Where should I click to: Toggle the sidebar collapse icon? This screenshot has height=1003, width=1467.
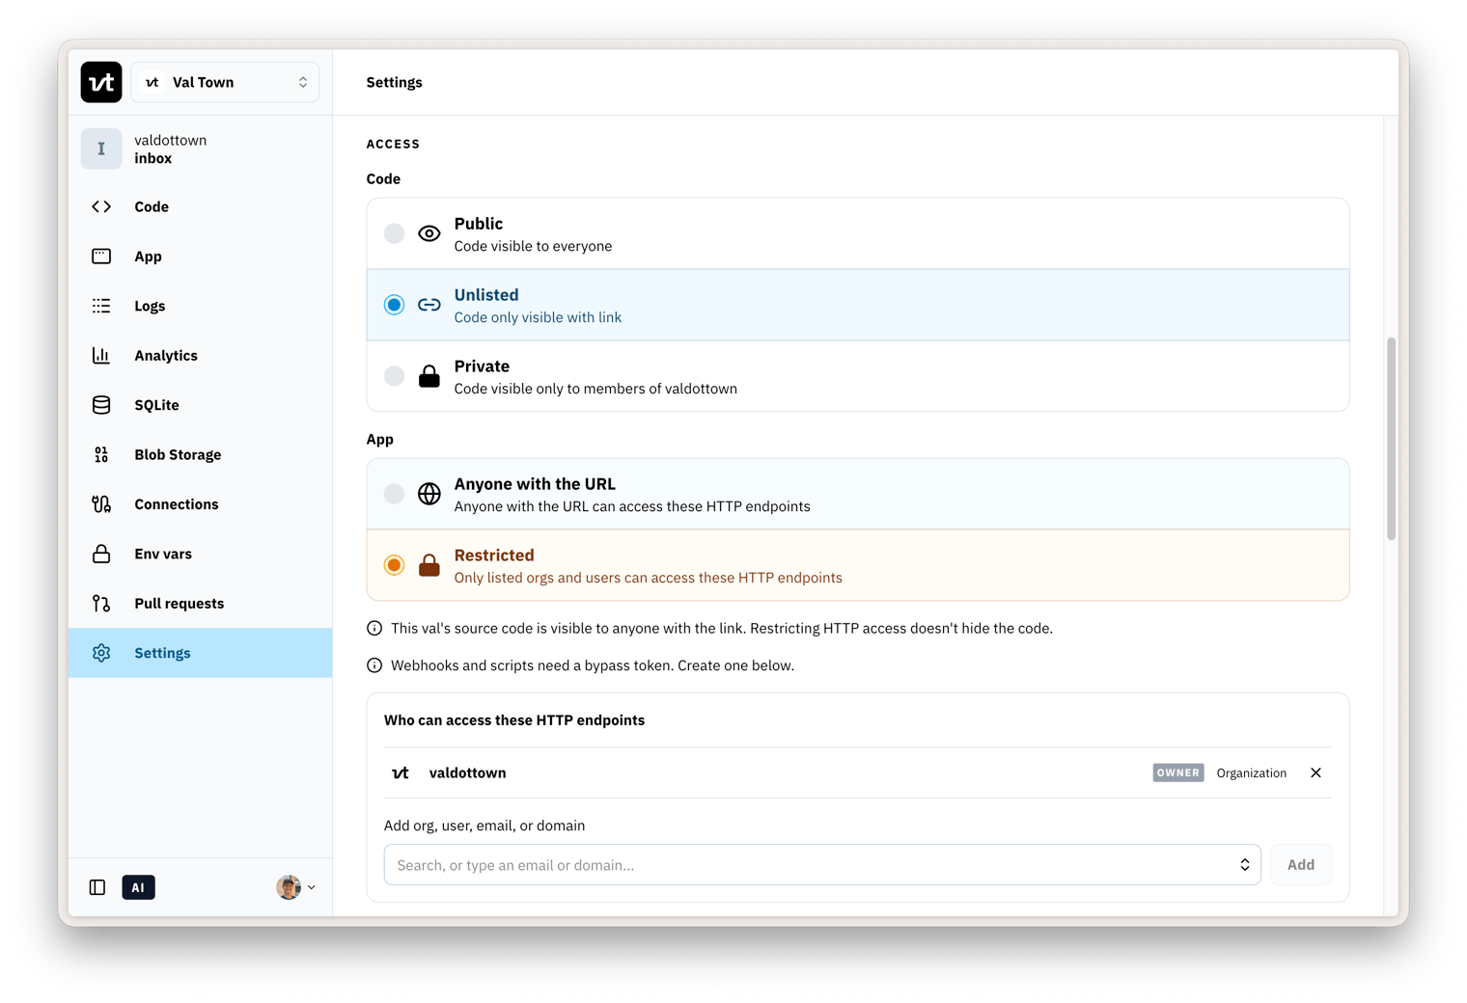tap(97, 887)
